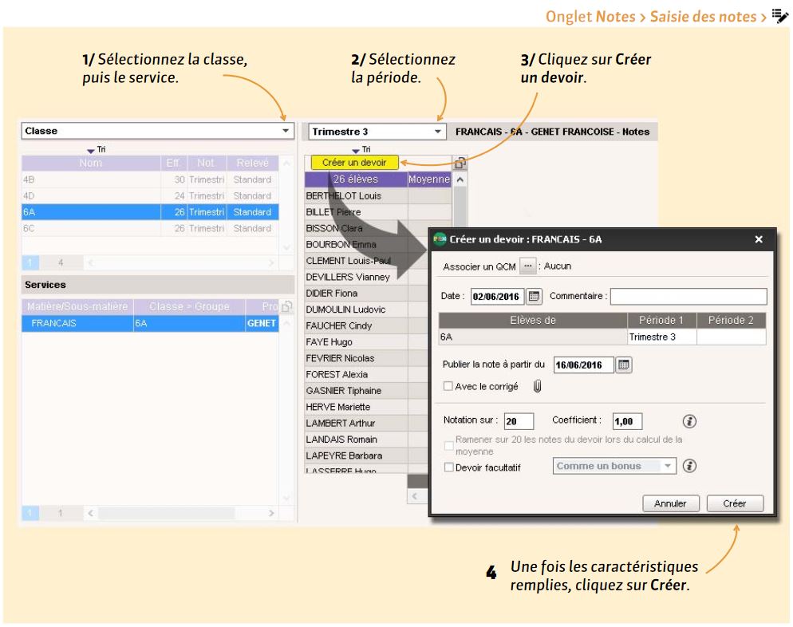Open calendar for the publication date 16/06/2016
The height and width of the screenshot is (627, 793).
(x=625, y=365)
